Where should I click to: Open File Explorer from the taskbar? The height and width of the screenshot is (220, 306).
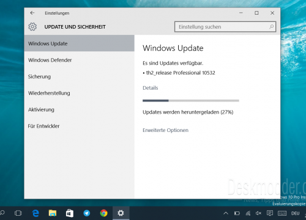53,213
